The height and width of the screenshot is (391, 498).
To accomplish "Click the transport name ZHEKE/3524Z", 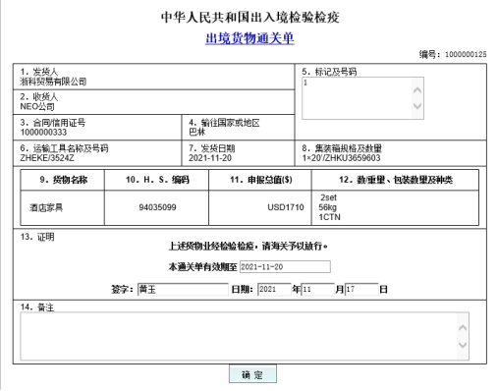I will click(47, 158).
